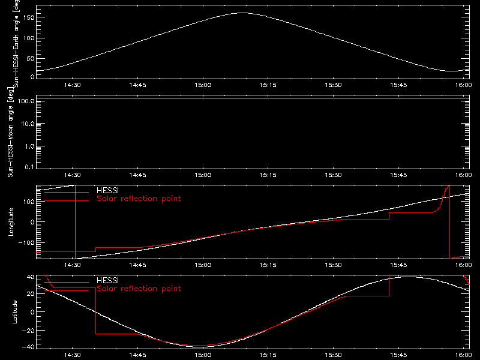Click 16:00 time label under Longitude plot
Viewport: 480px width, 360px height.
click(463, 265)
